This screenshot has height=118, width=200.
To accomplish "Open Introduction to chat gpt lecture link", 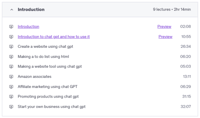I will pyautogui.click(x=54, y=37).
